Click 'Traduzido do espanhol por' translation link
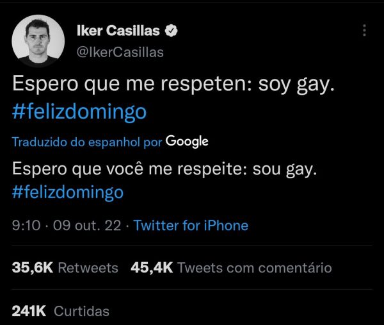Screen dimensions: 384x325 [x=87, y=142]
